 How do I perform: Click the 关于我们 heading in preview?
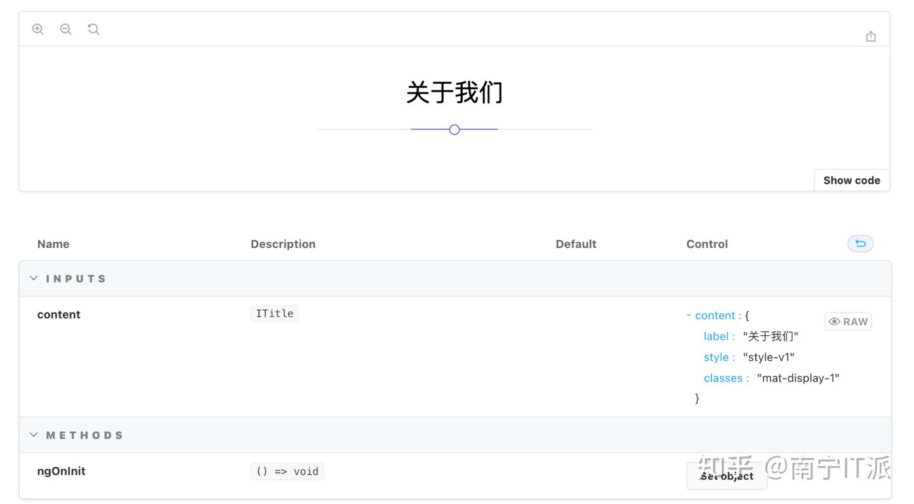point(454,93)
